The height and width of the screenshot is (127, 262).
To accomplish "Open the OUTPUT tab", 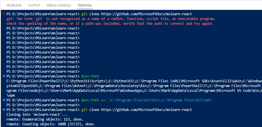I will [x=34, y=5].
